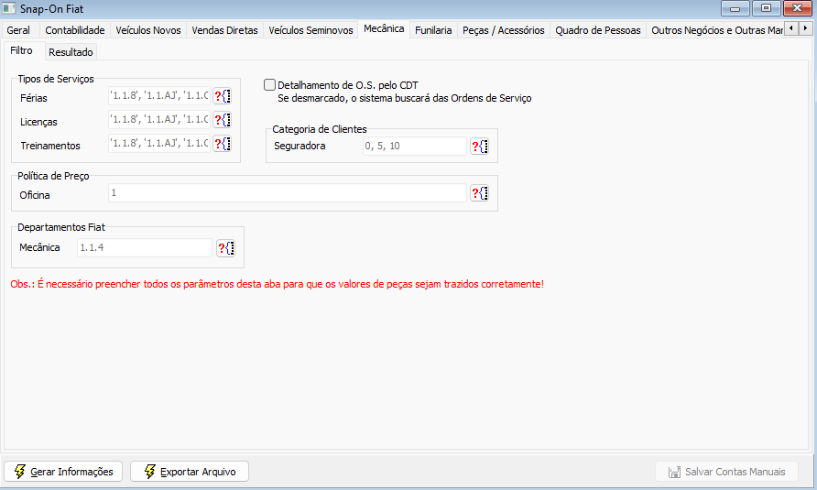817x490 pixels.
Task: Click the Snap-On Fiat window title icon
Action: [x=9, y=8]
